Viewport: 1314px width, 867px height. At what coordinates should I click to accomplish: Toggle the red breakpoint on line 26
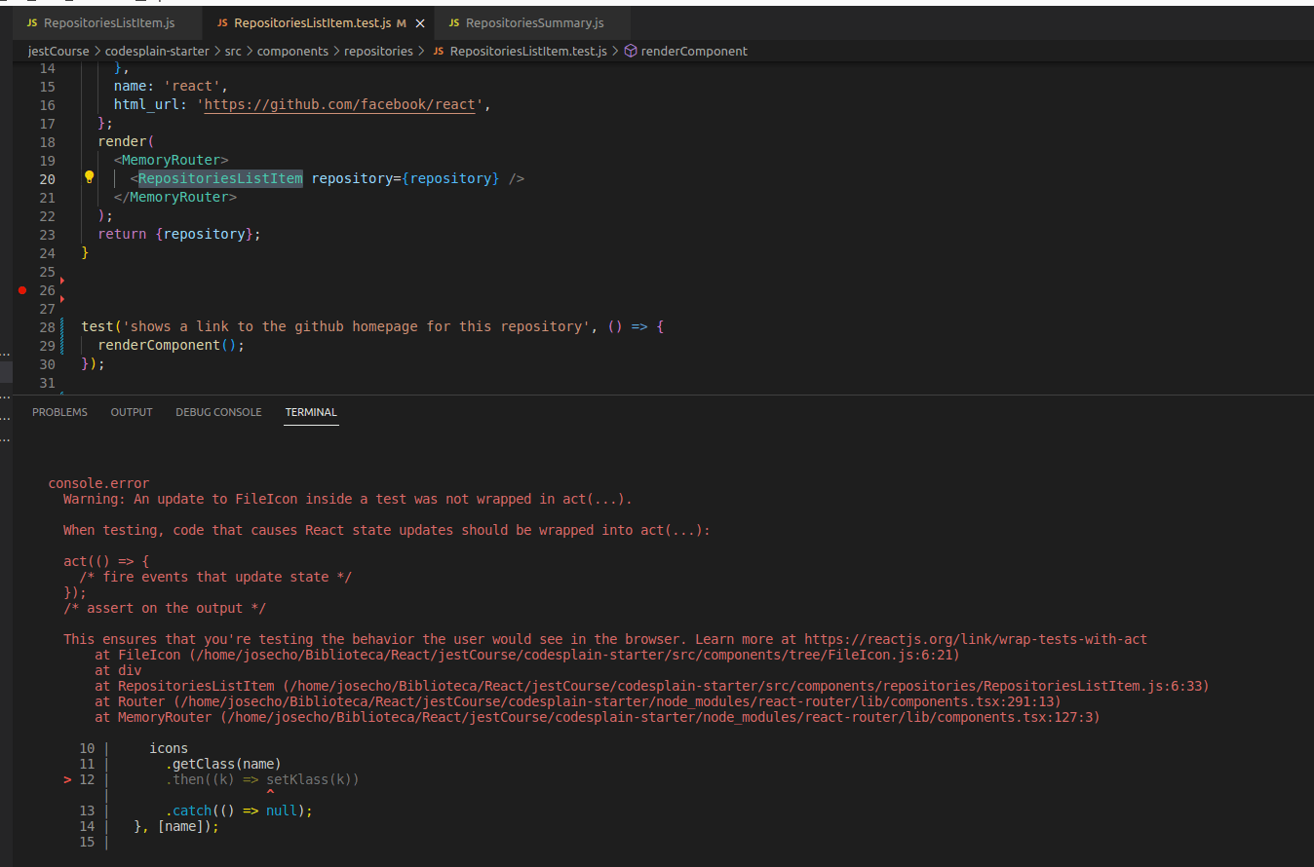22,290
